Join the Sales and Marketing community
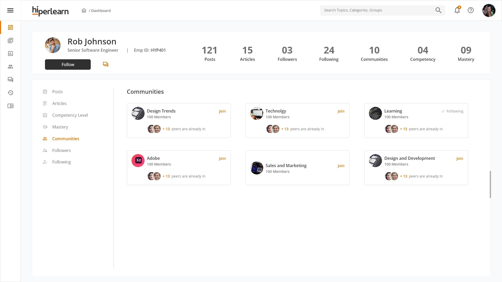Image resolution: width=502 pixels, height=282 pixels. click(x=341, y=166)
